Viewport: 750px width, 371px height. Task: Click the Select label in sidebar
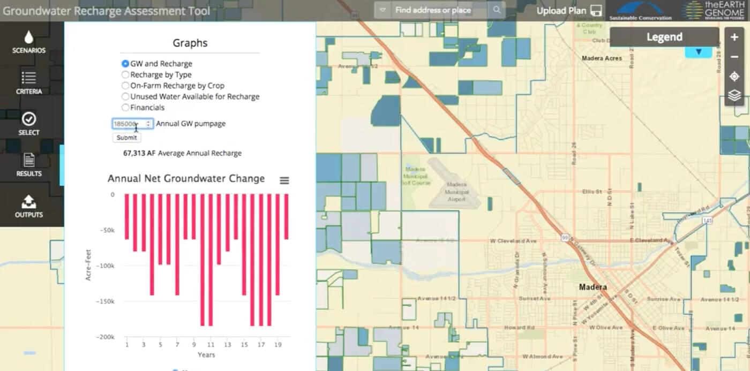coord(29,133)
